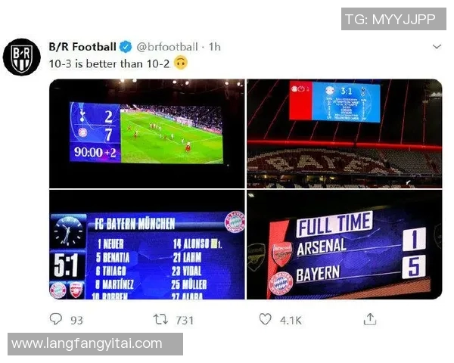Open the @brfootball handle link

point(167,47)
